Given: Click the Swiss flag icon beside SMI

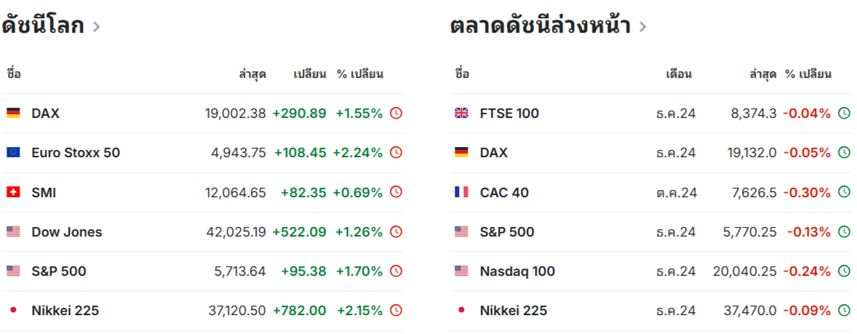Looking at the screenshot, I should point(13,192).
